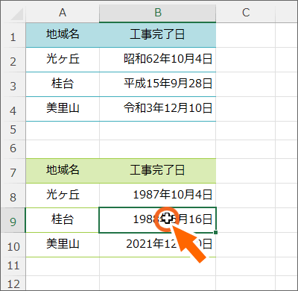
Task: Select column A header
Action: tap(63, 13)
